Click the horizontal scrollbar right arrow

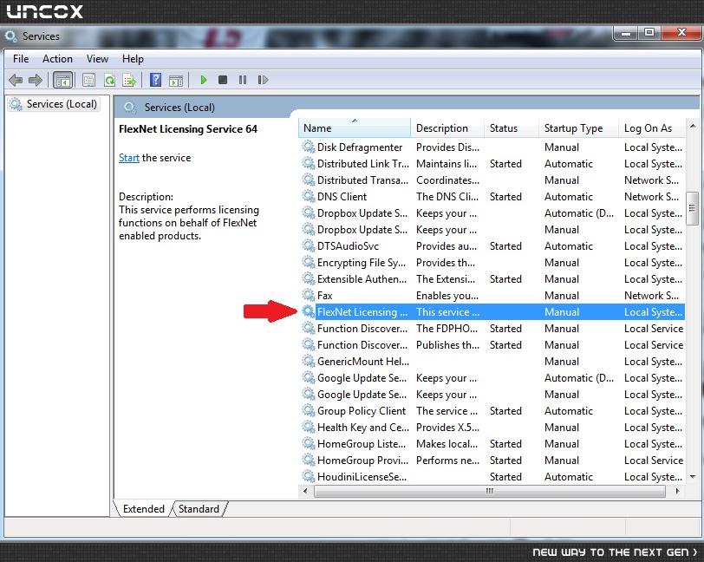click(677, 491)
